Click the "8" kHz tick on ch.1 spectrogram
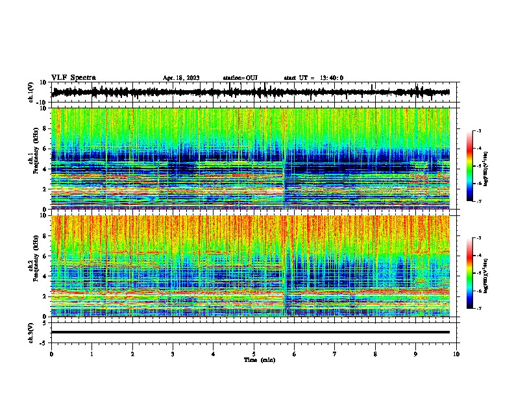The height and width of the screenshot is (397, 514). [45, 128]
